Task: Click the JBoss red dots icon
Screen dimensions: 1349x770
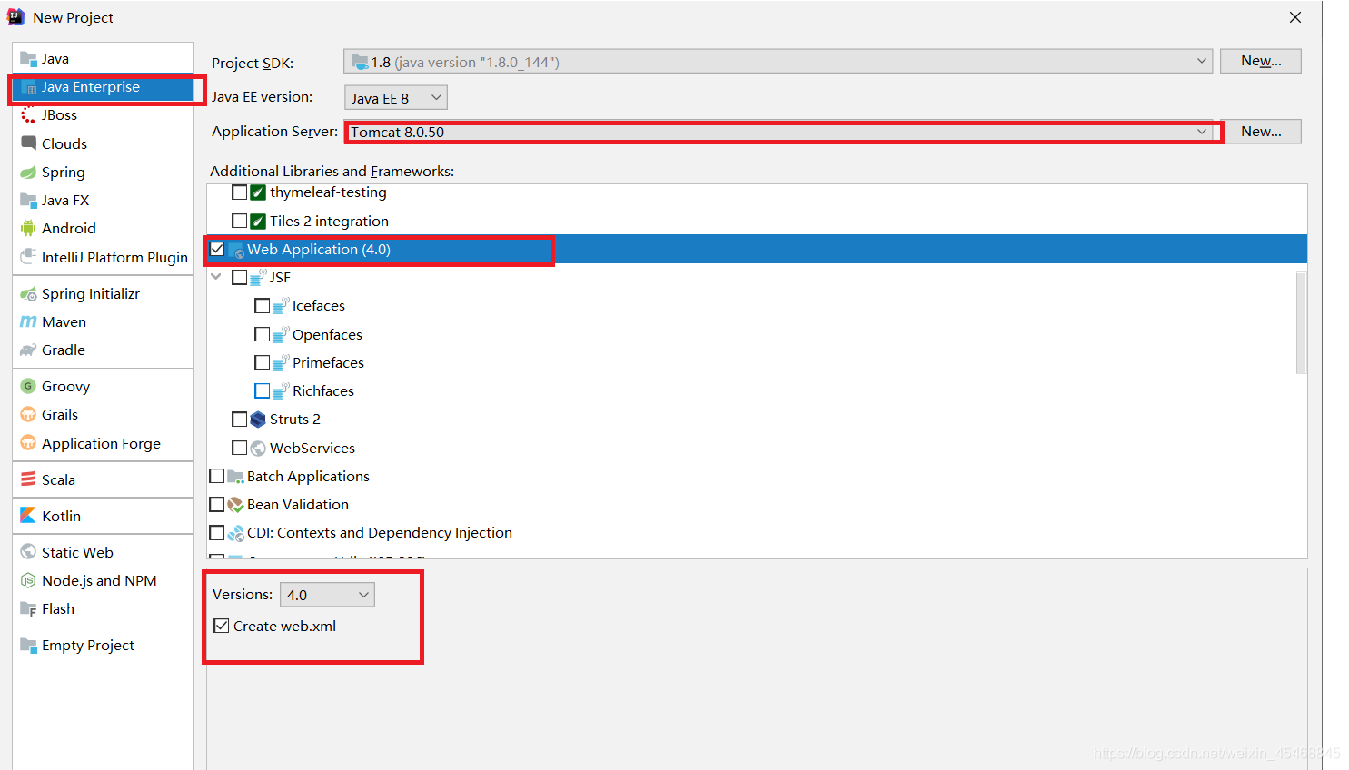Action: tap(28, 115)
